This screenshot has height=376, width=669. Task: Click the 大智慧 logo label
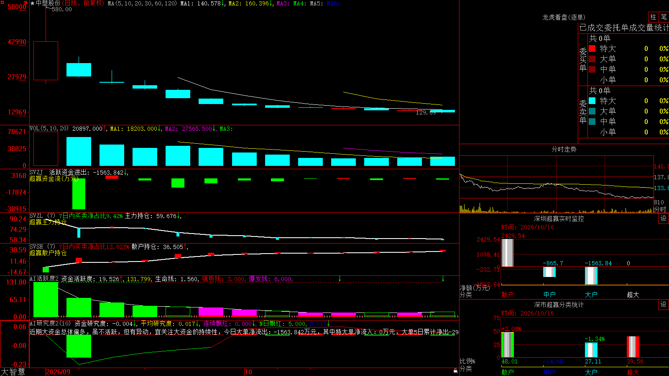13,372
